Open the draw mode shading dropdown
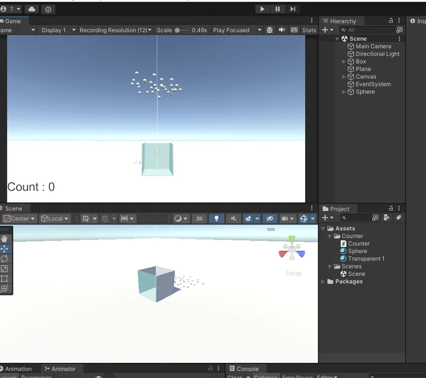Viewport: 426px width, 378px height. [181, 218]
